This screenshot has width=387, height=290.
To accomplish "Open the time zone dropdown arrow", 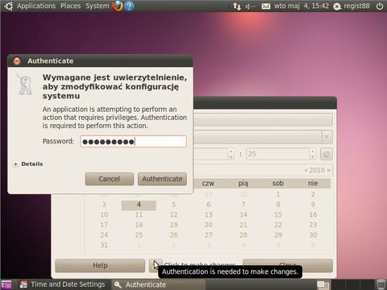I will 327,138.
